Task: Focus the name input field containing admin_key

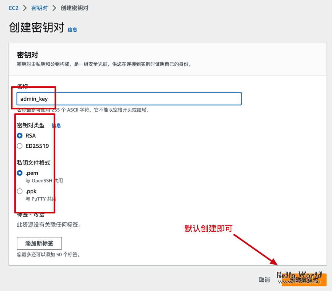Action: [x=129, y=98]
